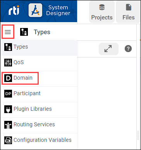Select Routing Services in the menu
This screenshot has width=141, height=150.
point(39,125)
